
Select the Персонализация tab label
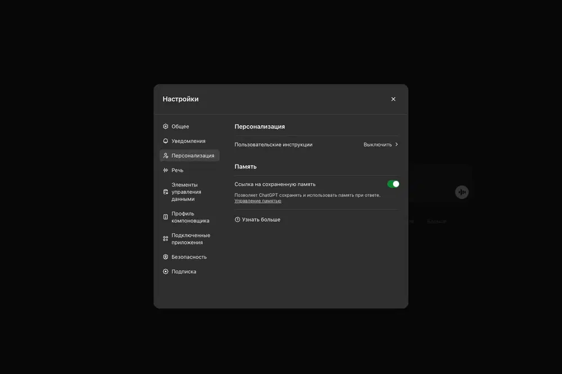[193, 156]
